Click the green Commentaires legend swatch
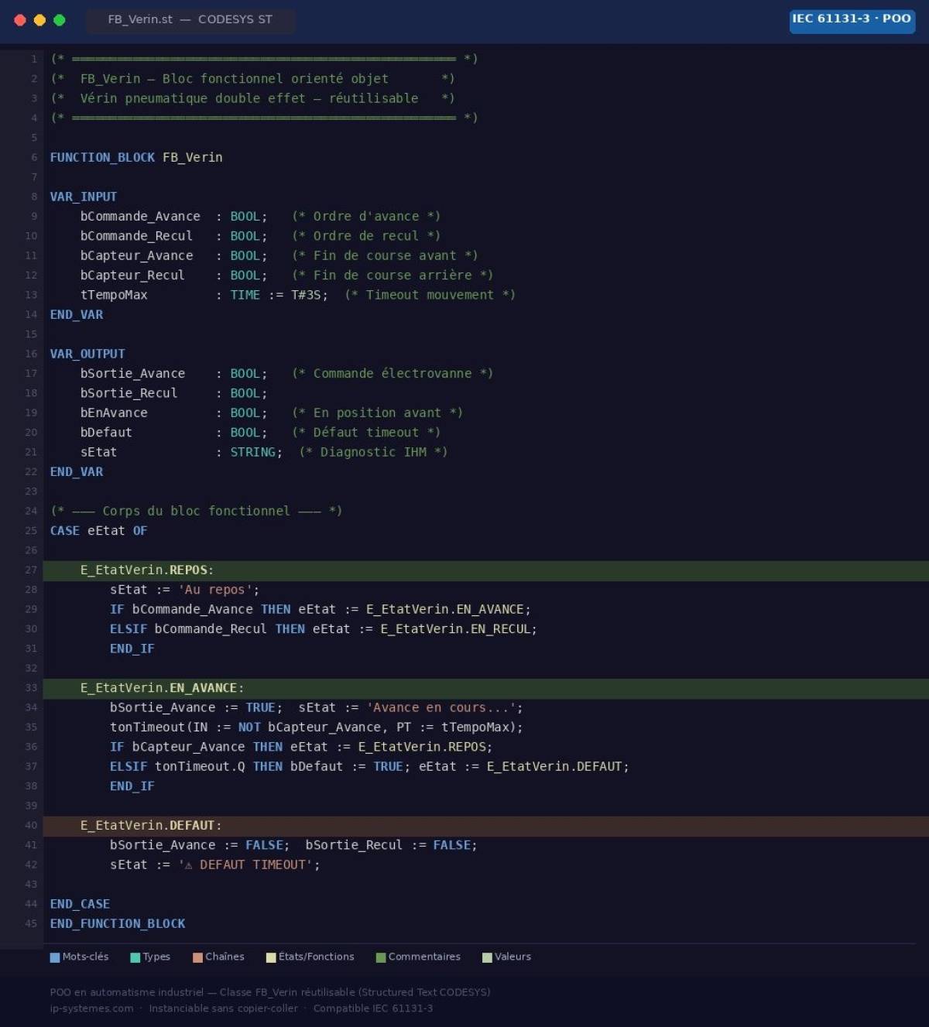 tap(381, 957)
